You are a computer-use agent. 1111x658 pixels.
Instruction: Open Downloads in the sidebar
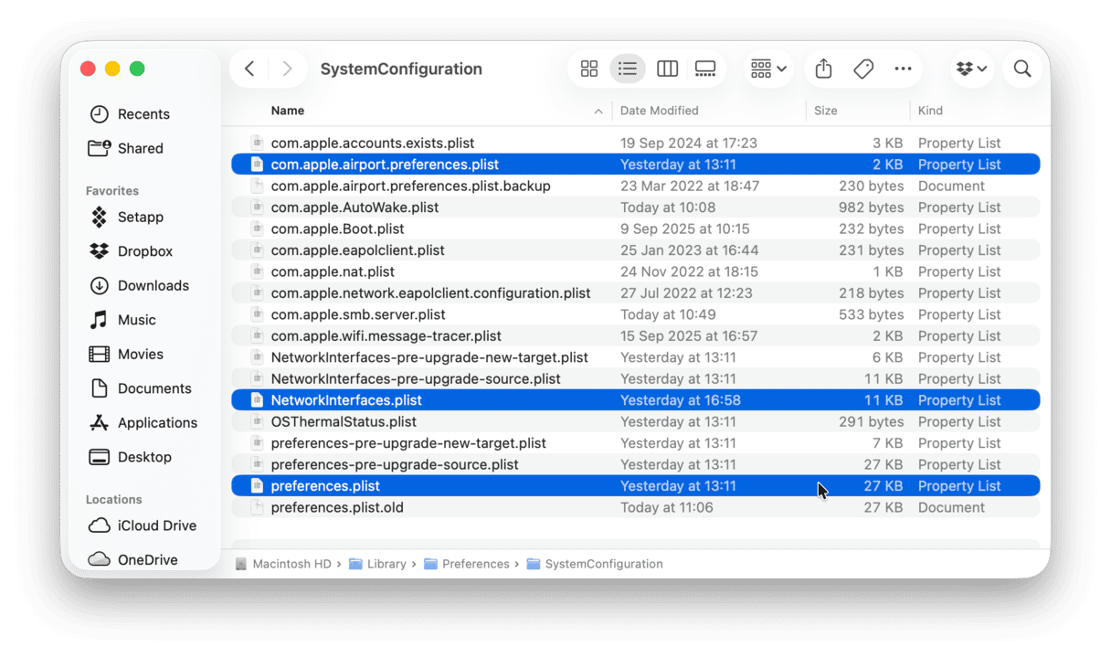(140, 285)
